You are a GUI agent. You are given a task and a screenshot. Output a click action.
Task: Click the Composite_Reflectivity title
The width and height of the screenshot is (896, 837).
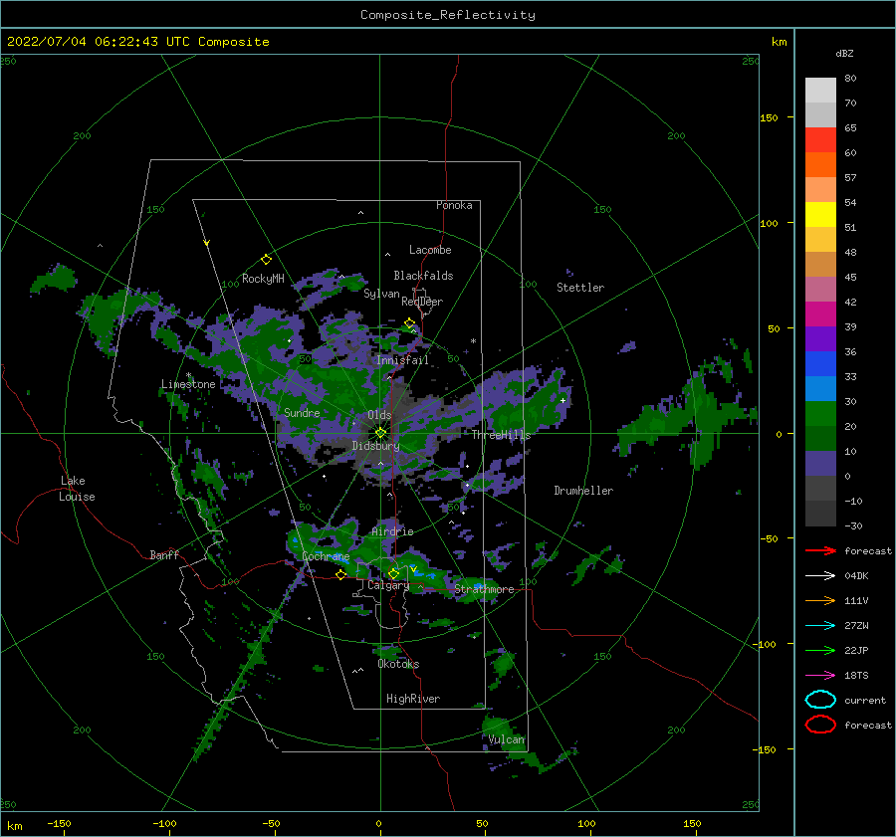click(x=448, y=15)
